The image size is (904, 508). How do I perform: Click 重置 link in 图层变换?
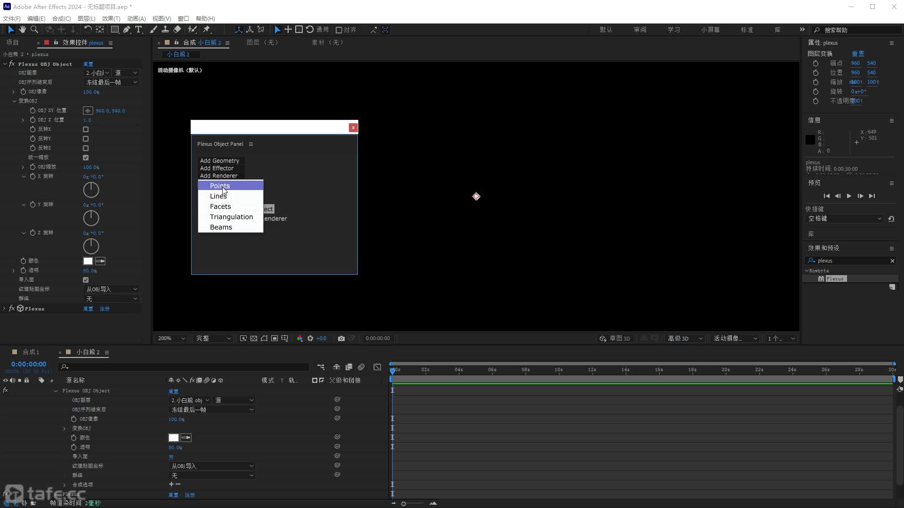point(858,54)
